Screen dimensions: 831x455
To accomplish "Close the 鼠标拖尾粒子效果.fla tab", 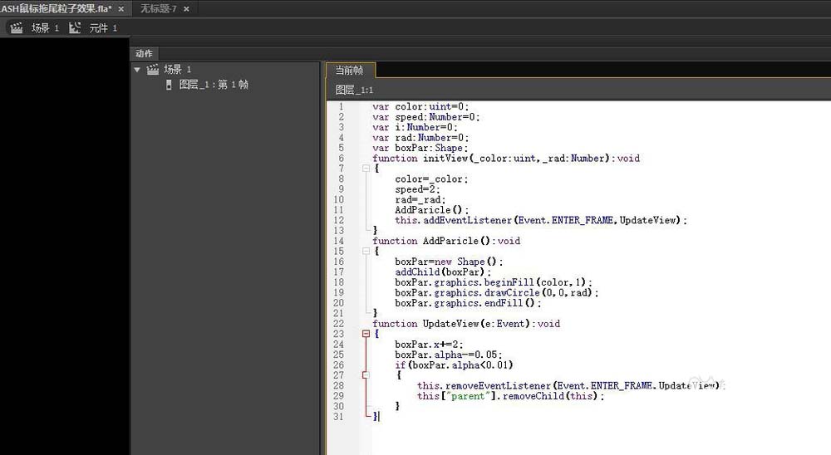I will coord(120,9).
